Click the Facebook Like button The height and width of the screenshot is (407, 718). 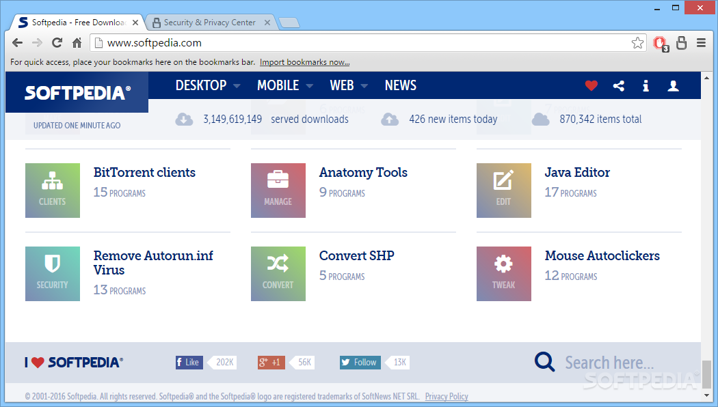(x=189, y=362)
